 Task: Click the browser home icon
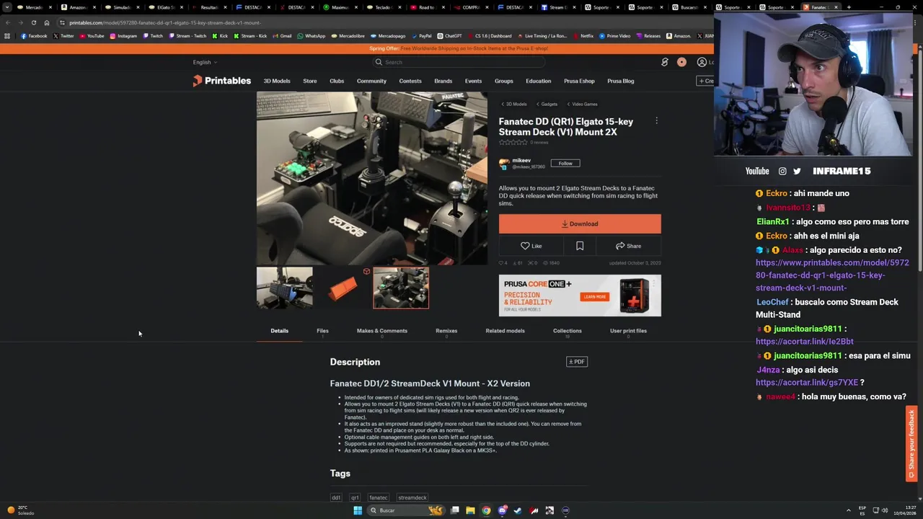pos(47,22)
